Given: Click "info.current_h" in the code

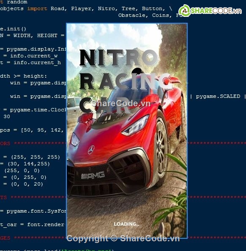Looking at the screenshot, I should coord(37,62).
